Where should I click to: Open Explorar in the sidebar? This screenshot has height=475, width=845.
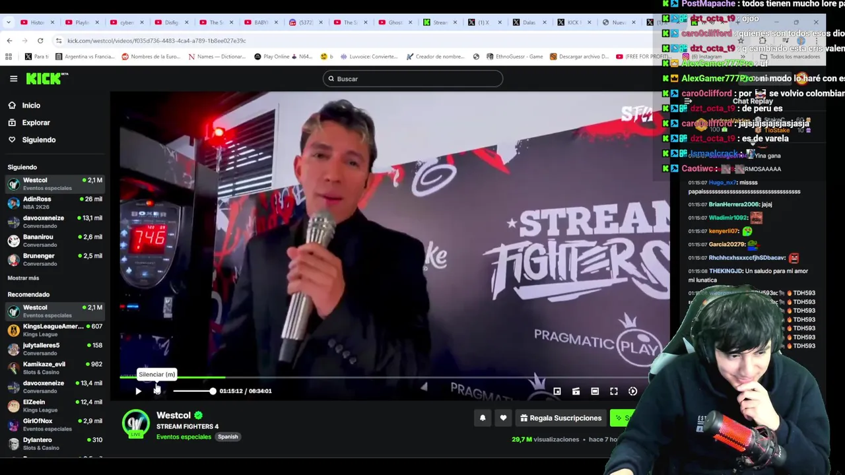point(36,123)
